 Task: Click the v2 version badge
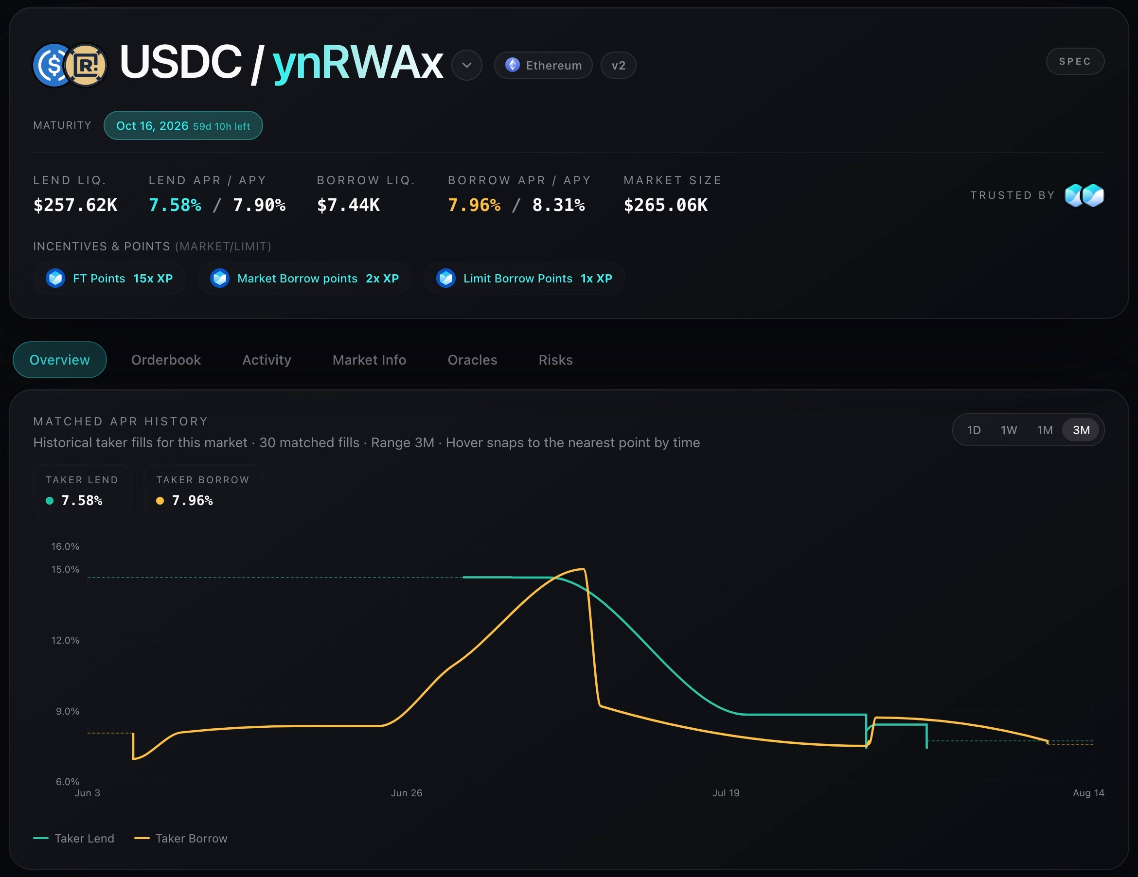coord(619,65)
